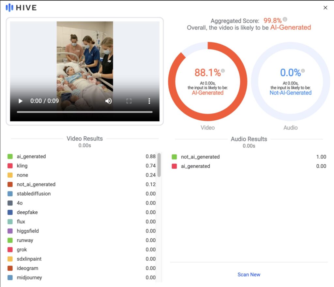Select the 'midjourney' result label
This screenshot has width=334, height=287.
[29, 278]
